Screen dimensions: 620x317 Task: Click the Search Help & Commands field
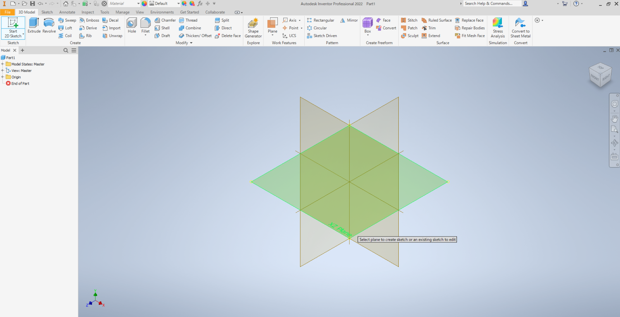pos(491,3)
